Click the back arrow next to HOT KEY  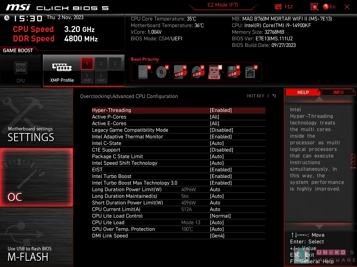pyautogui.click(x=274, y=96)
